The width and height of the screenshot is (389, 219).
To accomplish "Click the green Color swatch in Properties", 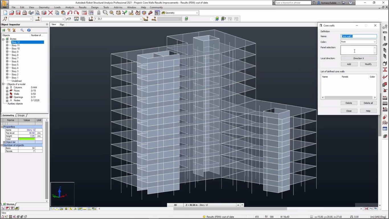I will (27, 139).
